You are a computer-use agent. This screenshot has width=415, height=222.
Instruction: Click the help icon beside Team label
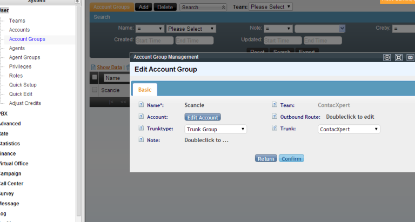275,105
